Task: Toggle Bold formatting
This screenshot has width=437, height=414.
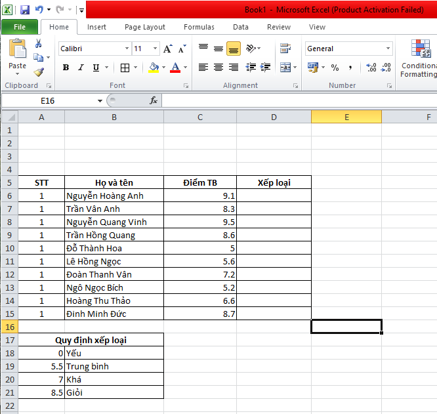Action: [66, 68]
